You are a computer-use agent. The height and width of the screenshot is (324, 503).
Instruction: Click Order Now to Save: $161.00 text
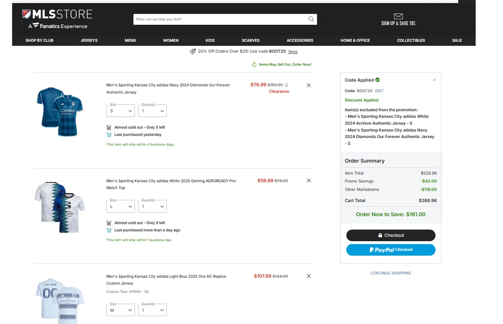391,214
